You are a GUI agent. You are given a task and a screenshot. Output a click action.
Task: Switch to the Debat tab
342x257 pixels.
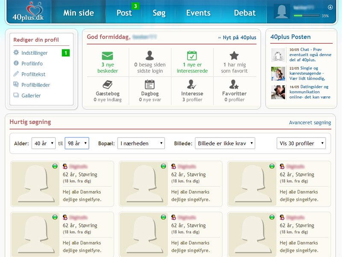click(x=245, y=13)
